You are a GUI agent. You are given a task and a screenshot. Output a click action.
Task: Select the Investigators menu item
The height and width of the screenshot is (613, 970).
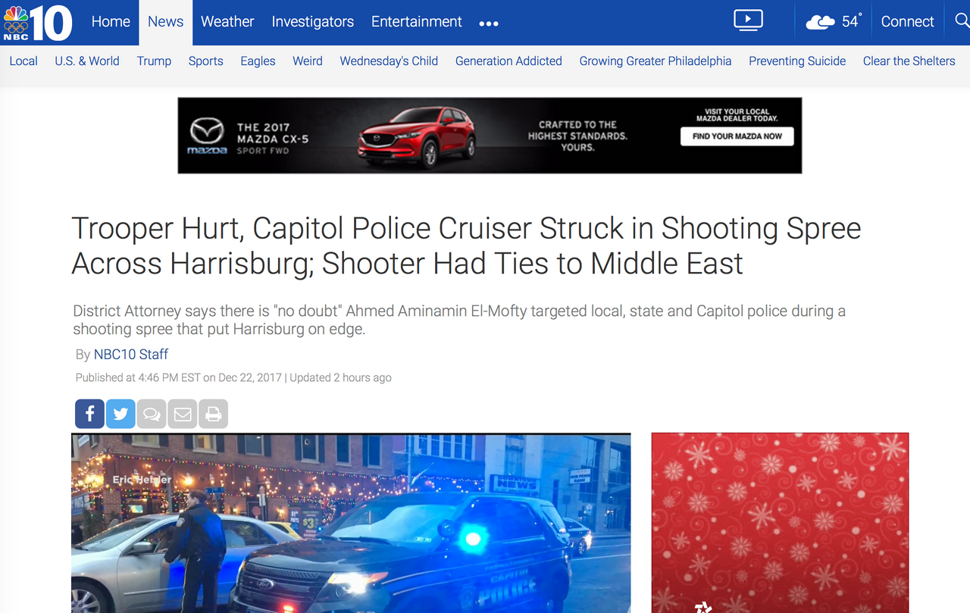click(x=313, y=22)
